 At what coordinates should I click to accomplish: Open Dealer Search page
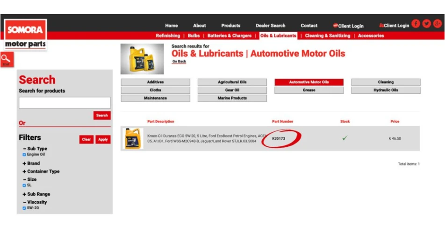(x=271, y=26)
